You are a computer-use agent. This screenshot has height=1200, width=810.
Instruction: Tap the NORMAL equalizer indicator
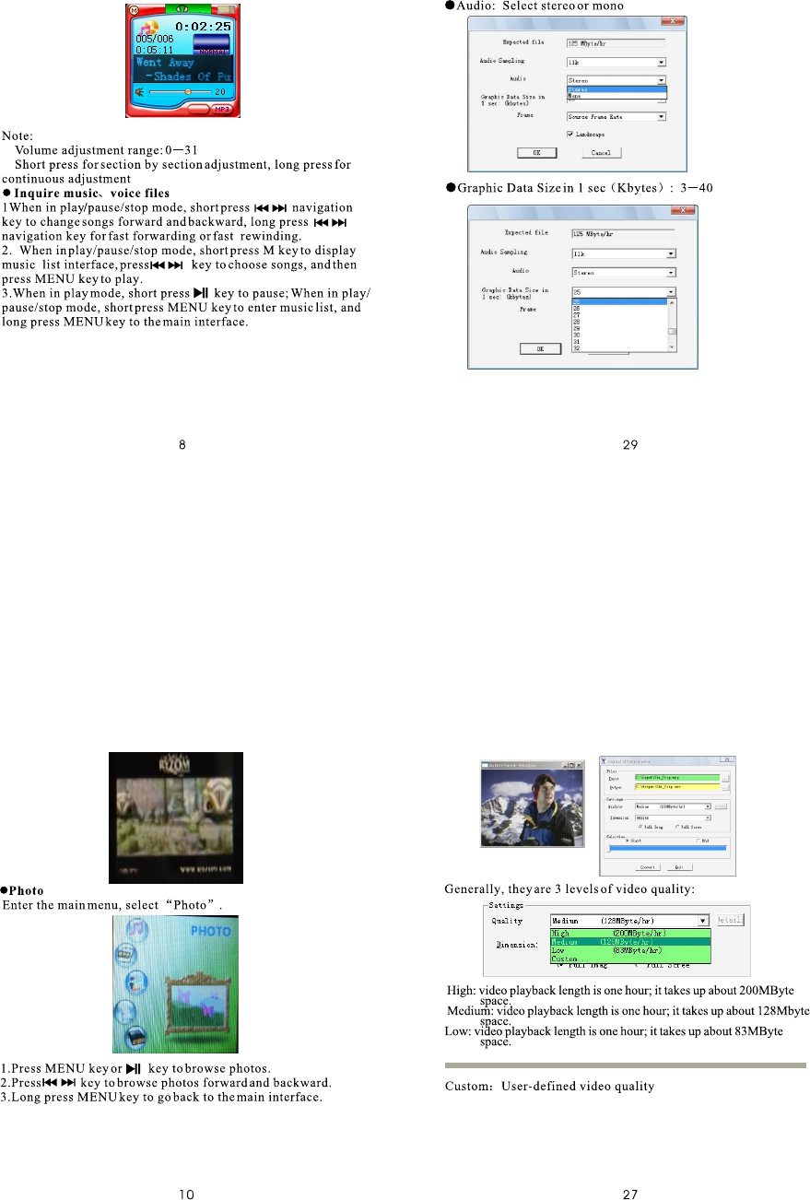(x=211, y=44)
